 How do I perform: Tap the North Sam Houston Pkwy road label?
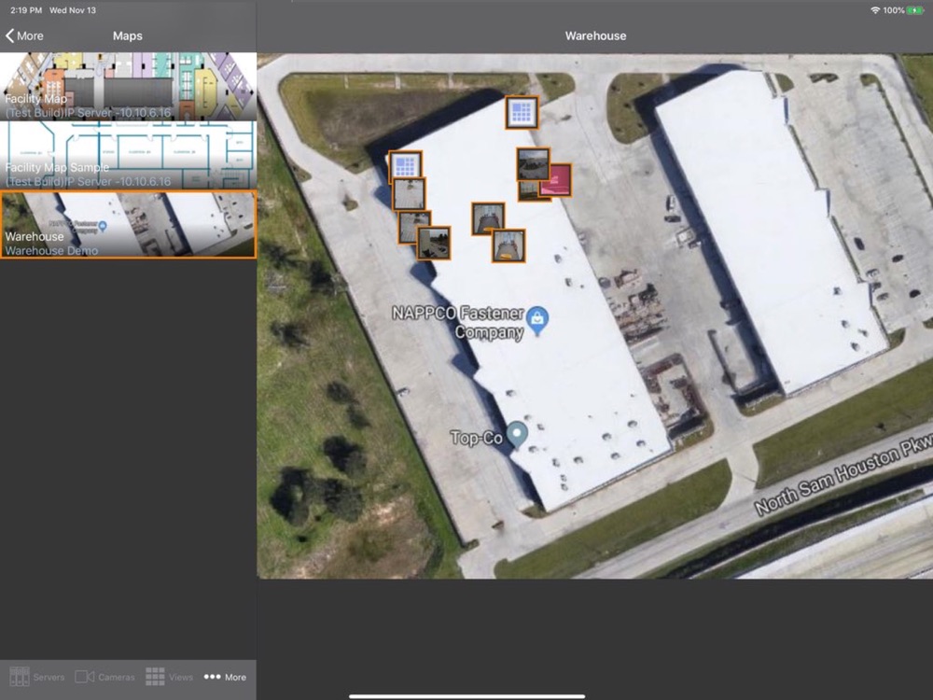(x=842, y=476)
